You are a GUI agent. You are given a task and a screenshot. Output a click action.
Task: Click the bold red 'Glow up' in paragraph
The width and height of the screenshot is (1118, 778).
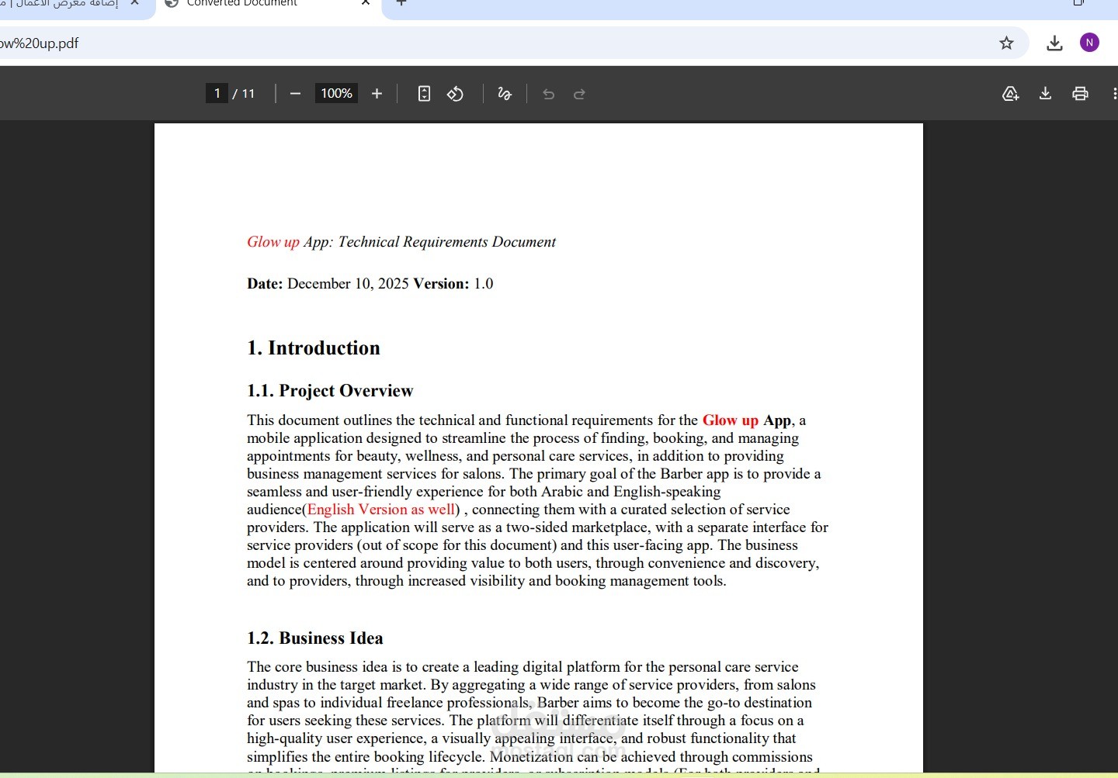730,420
